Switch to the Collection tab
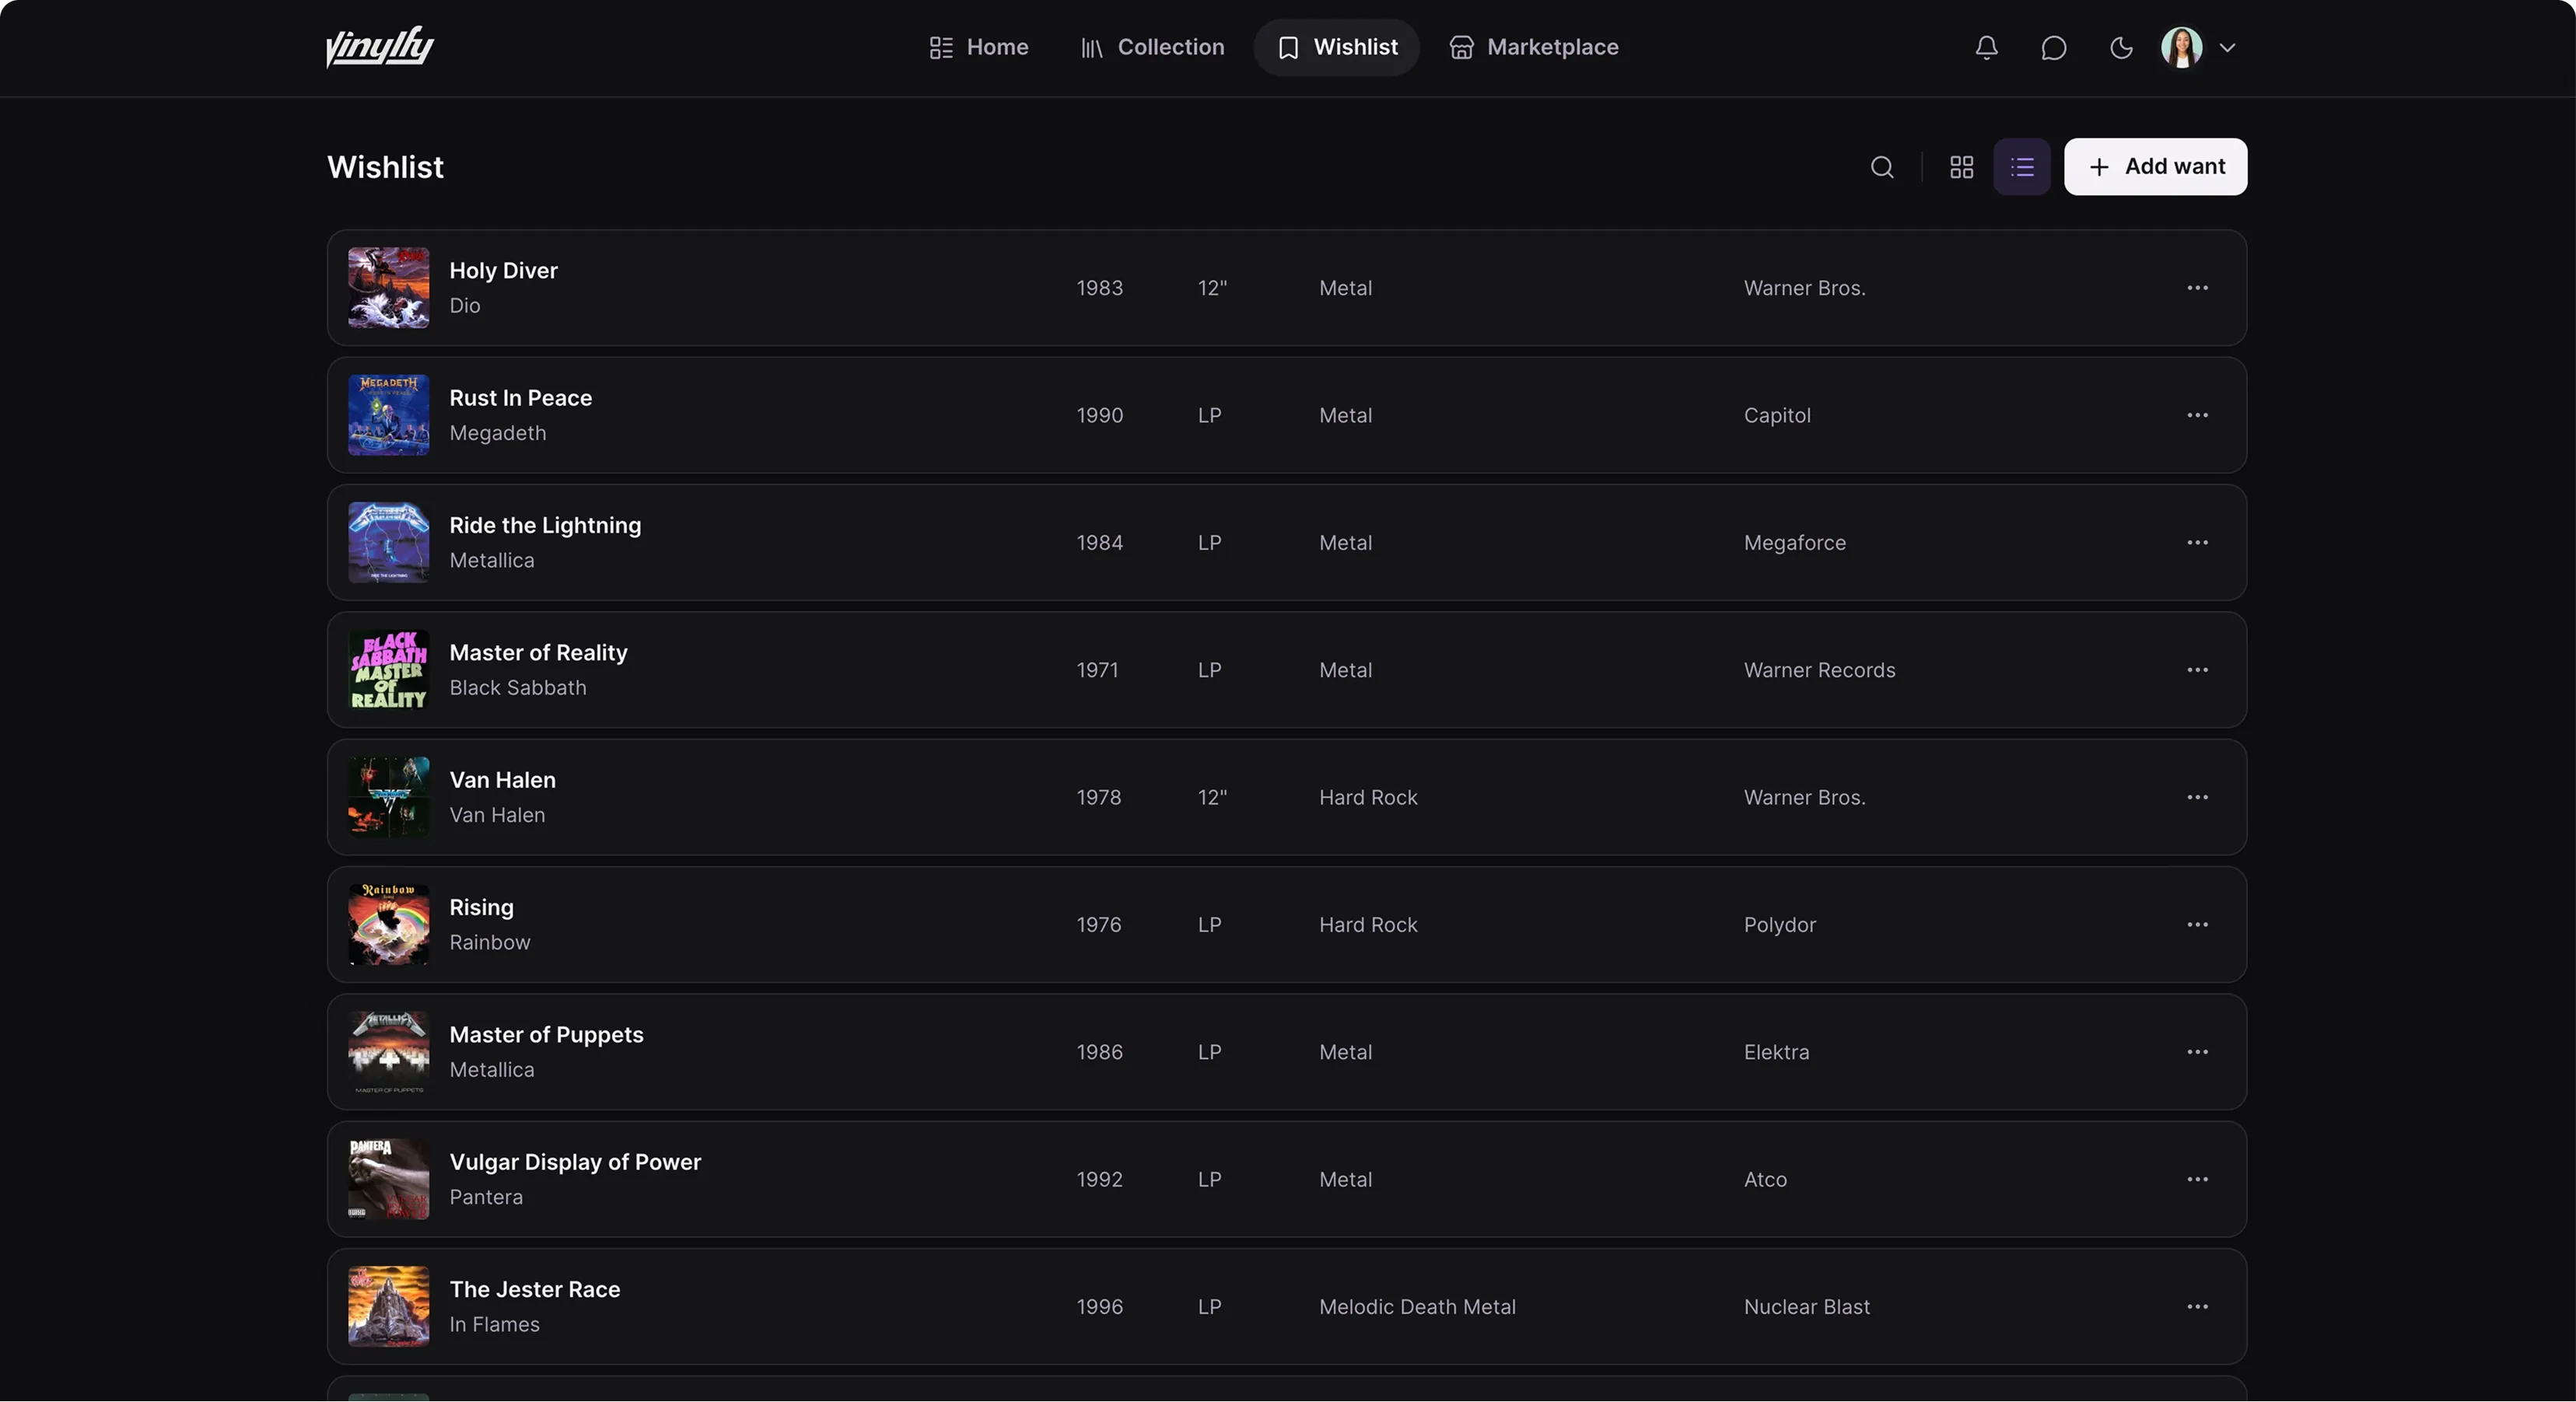2576x1402 pixels. point(1151,47)
